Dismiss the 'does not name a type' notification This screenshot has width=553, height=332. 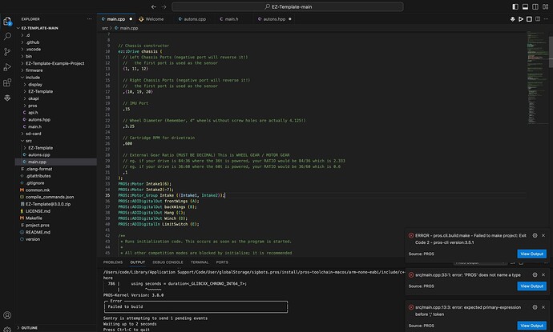[543, 274]
